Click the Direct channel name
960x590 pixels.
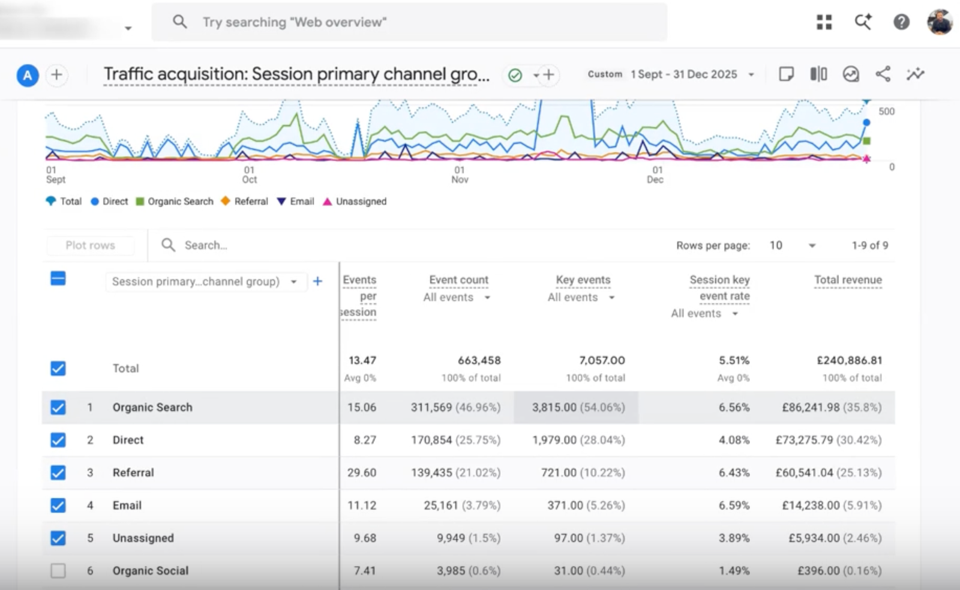[x=128, y=440]
